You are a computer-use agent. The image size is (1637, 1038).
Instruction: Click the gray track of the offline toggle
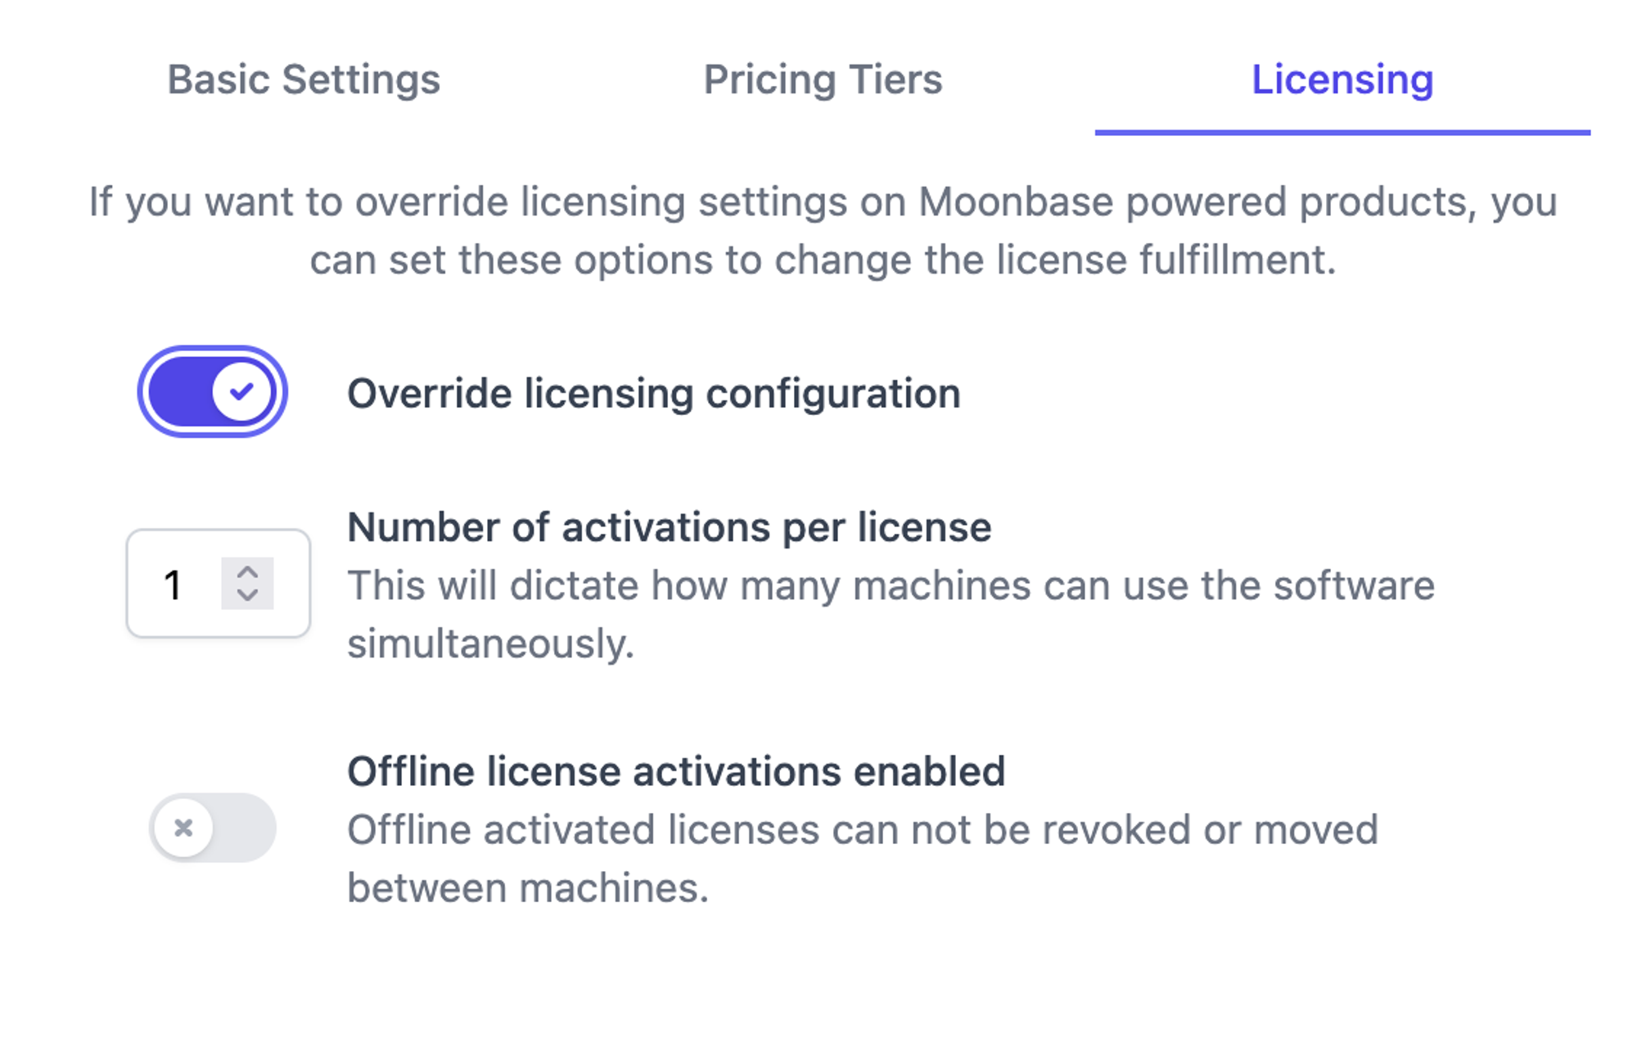click(x=244, y=828)
